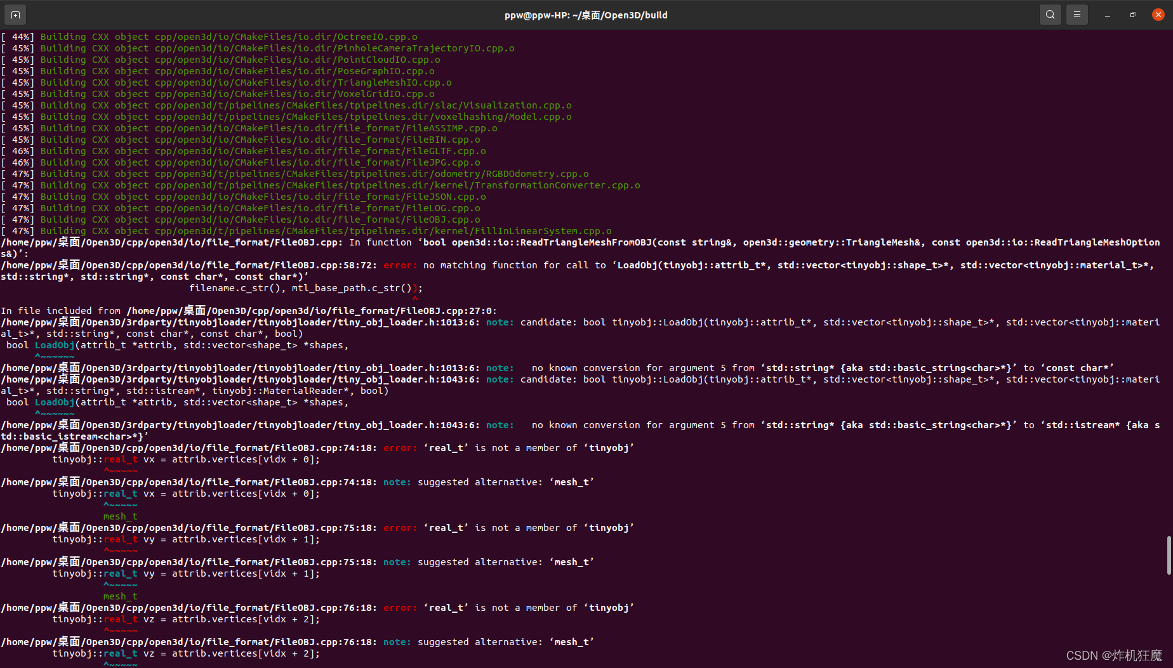Screen dimensions: 1173x668
Task: Click the FileOBJ.cpp:75:18 suggested alternative note
Action: (x=298, y=562)
